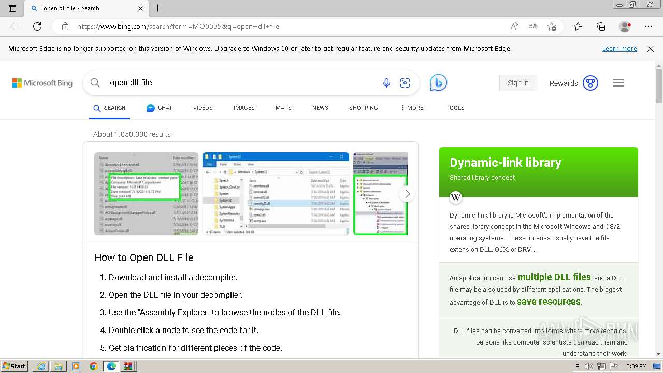
Task: Click the 3:39 PM taskbar clock
Action: tap(637, 366)
